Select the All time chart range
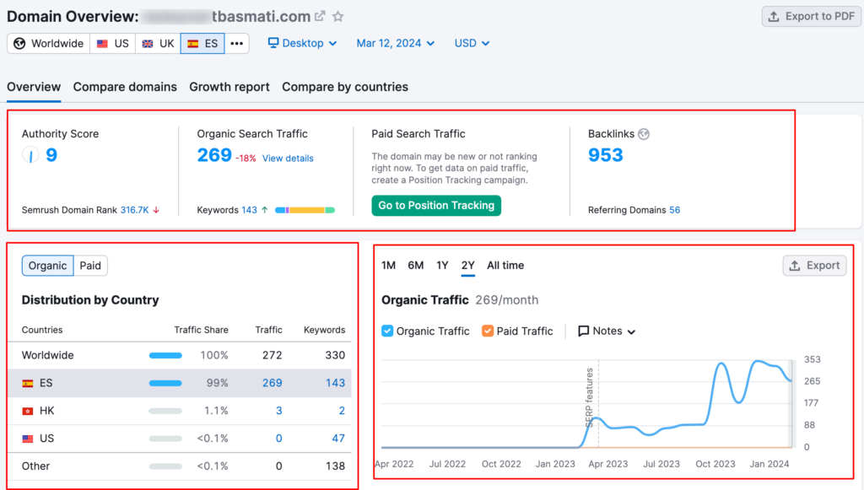Image resolution: width=864 pixels, height=490 pixels. [x=505, y=266]
